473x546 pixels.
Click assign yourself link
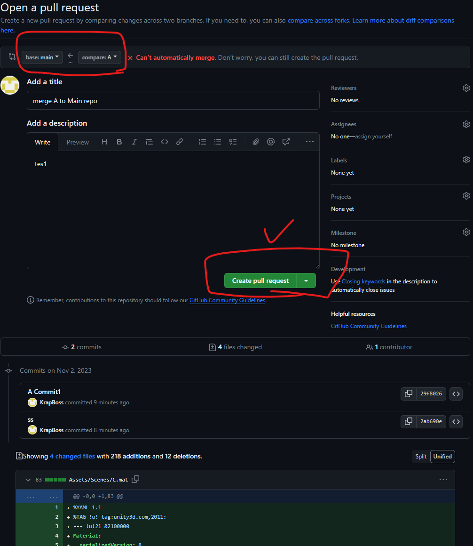point(373,136)
